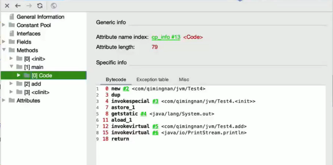The height and width of the screenshot is (165, 333).
Task: Follow the cp_info #13 link
Action: 166,37
